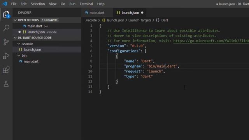
Task: Click the "Dart" name value
Action: coord(147,61)
